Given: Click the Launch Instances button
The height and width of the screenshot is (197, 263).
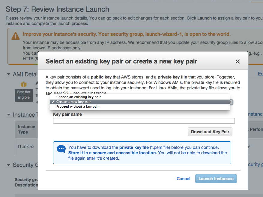Looking at the screenshot, I should point(216,179).
